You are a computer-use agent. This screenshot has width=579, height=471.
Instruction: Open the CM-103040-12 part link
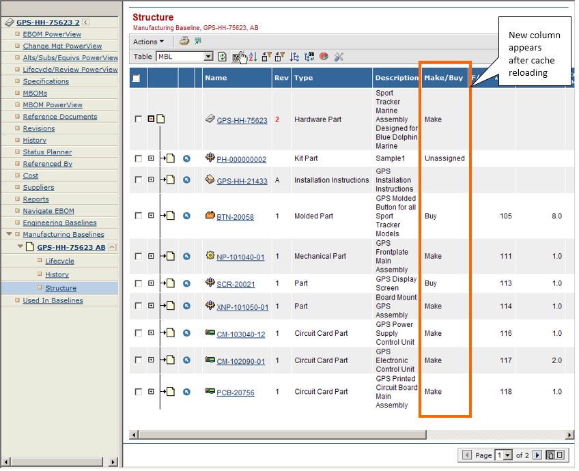click(240, 334)
